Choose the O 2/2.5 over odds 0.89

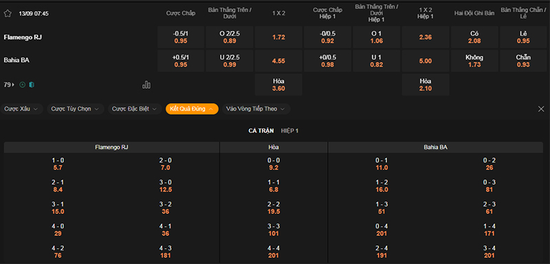(230, 37)
